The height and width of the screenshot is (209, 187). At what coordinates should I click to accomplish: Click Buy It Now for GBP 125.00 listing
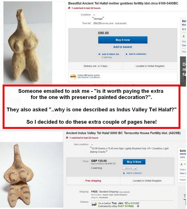[x=134, y=162]
